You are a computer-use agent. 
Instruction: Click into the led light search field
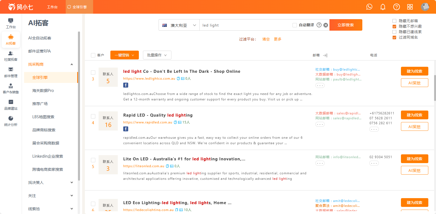(x=245, y=25)
